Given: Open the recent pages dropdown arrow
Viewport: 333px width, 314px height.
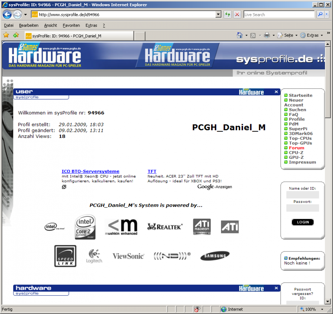Looking at the screenshot, I should click(x=25, y=15).
